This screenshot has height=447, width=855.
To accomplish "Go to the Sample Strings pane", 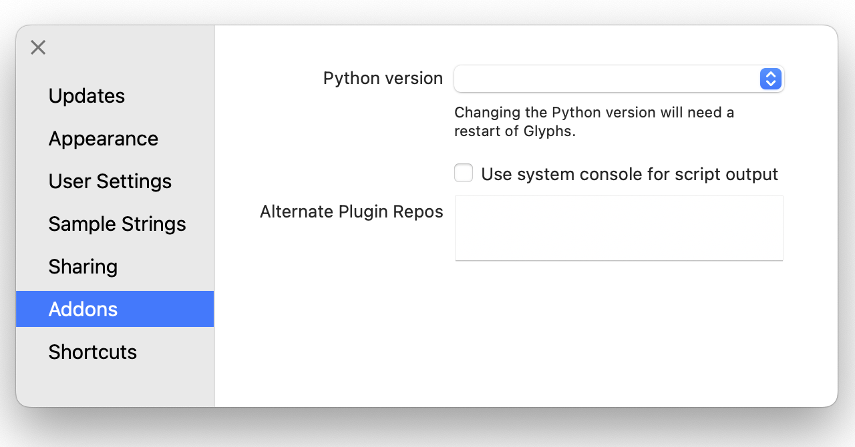I will click(117, 224).
